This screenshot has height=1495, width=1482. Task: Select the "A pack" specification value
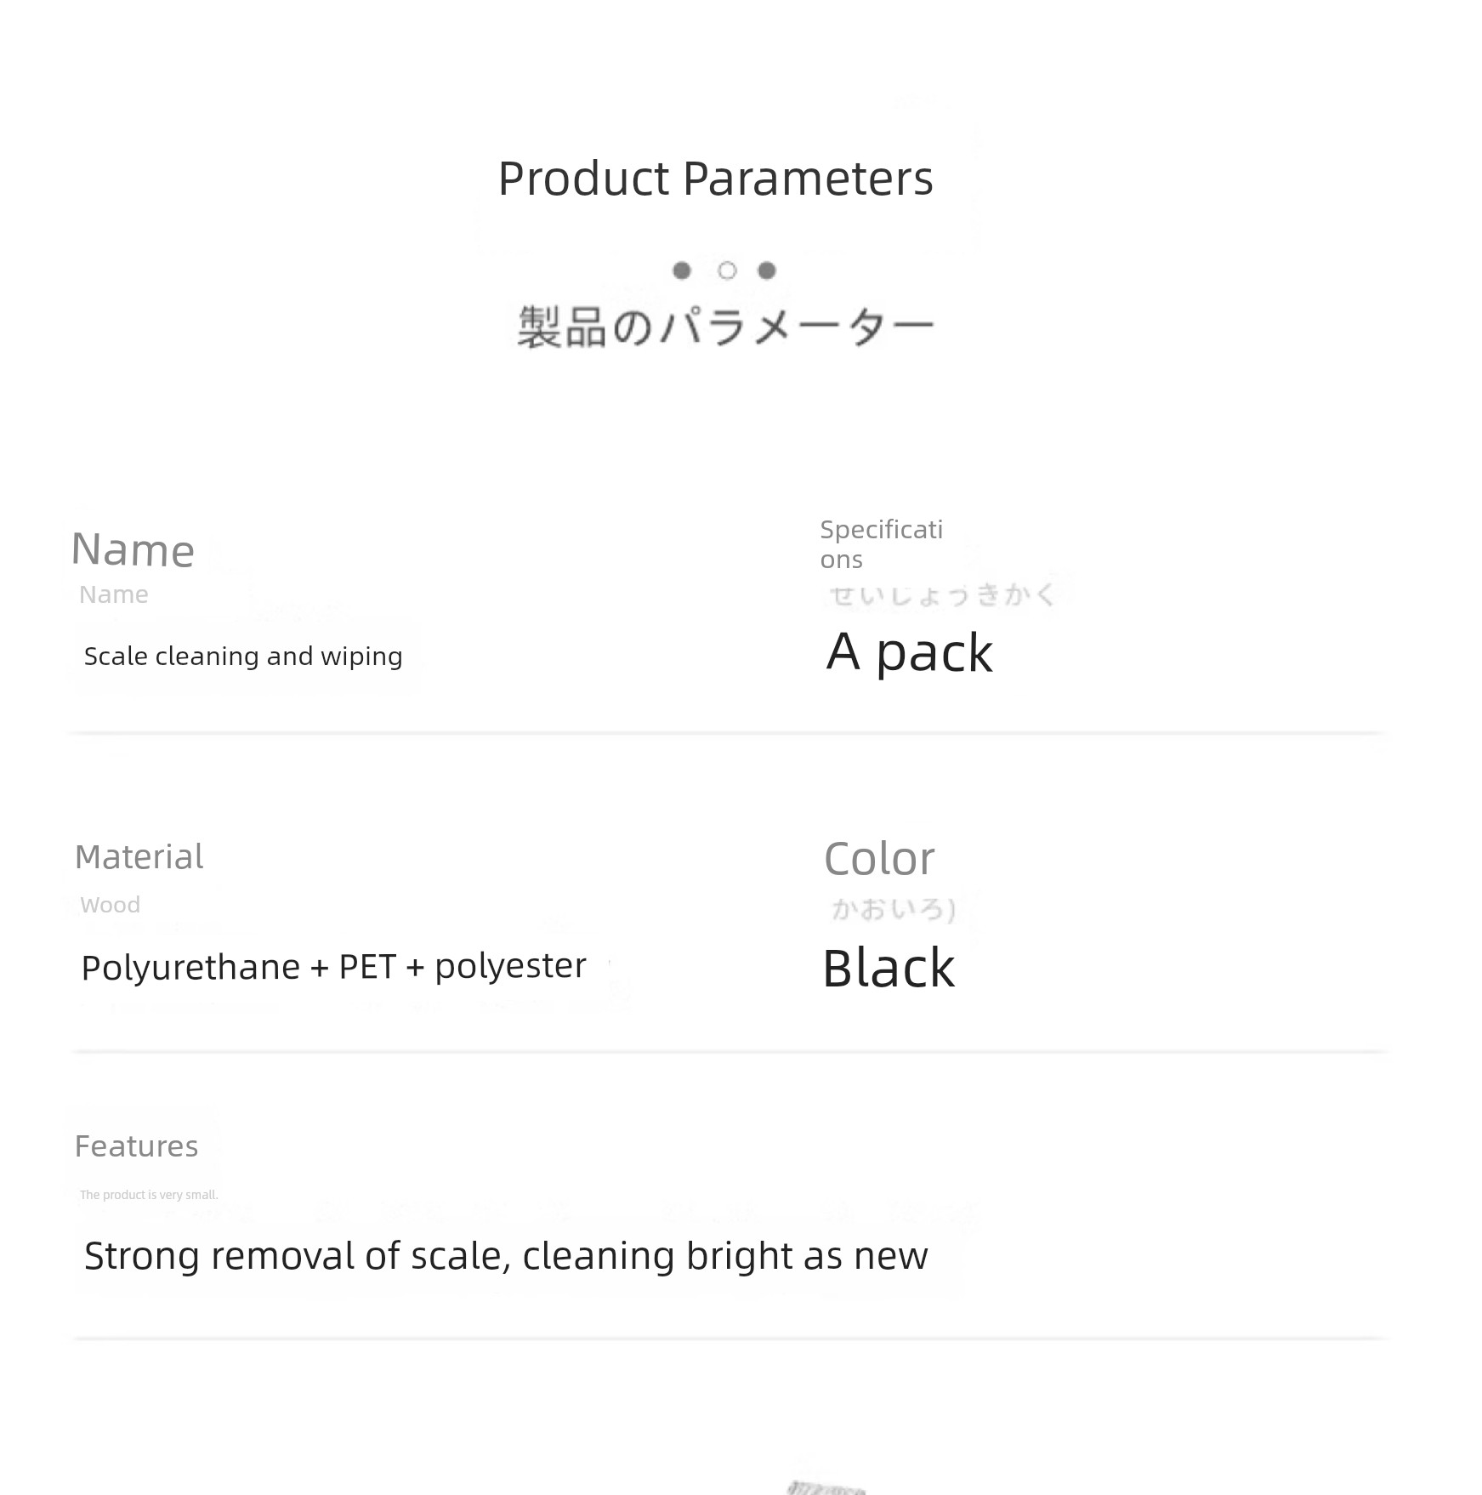point(909,653)
